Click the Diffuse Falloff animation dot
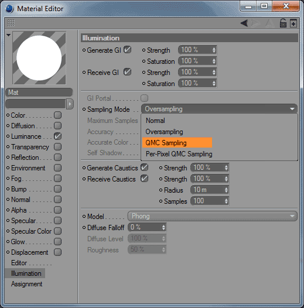The height and width of the screenshot is (308, 304). 84,228
